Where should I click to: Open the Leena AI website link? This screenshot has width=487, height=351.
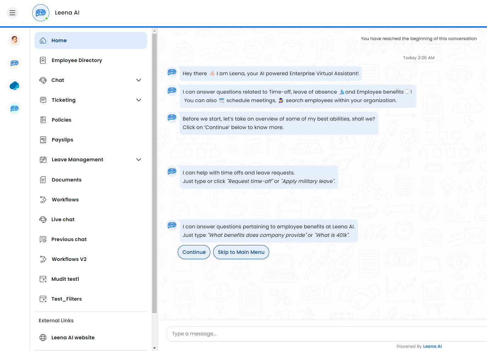pyautogui.click(x=91, y=338)
